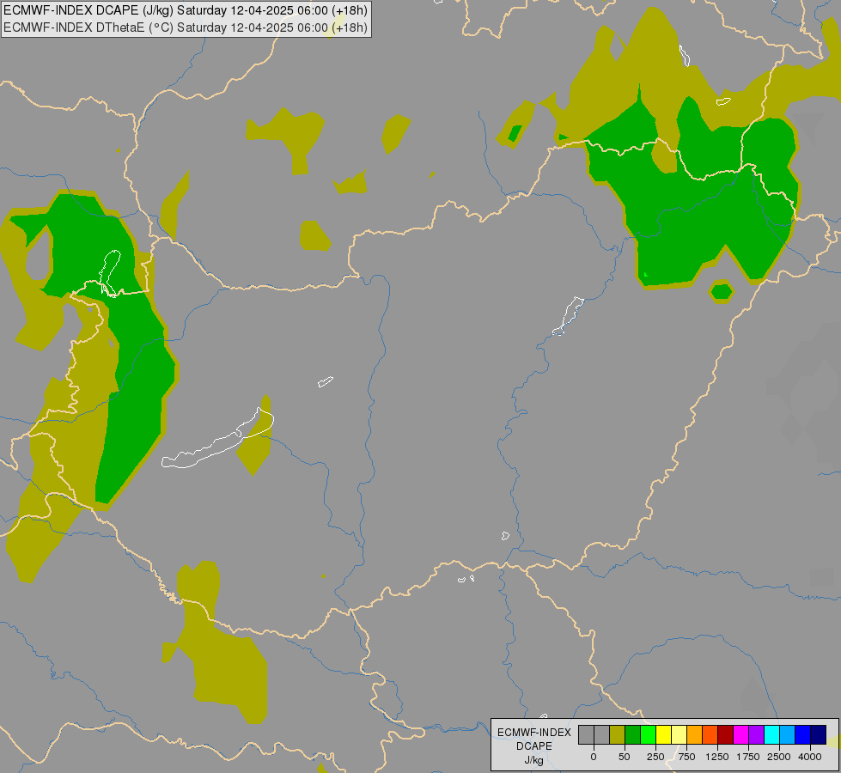The image size is (841, 773).
Task: Click the dark red legend swatch
Action: click(x=725, y=734)
